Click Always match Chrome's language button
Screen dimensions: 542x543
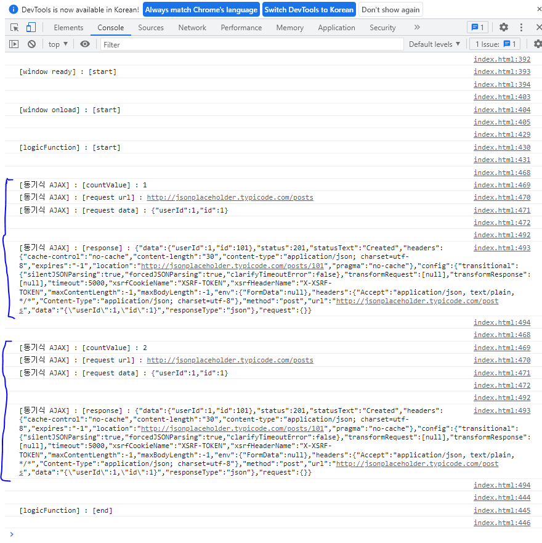coord(201,10)
